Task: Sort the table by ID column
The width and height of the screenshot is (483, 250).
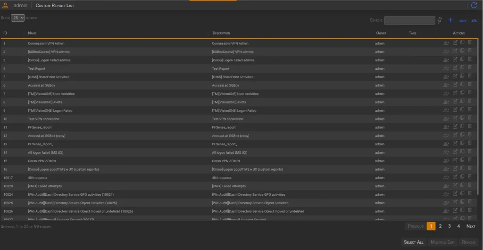Action: pyautogui.click(x=5, y=33)
